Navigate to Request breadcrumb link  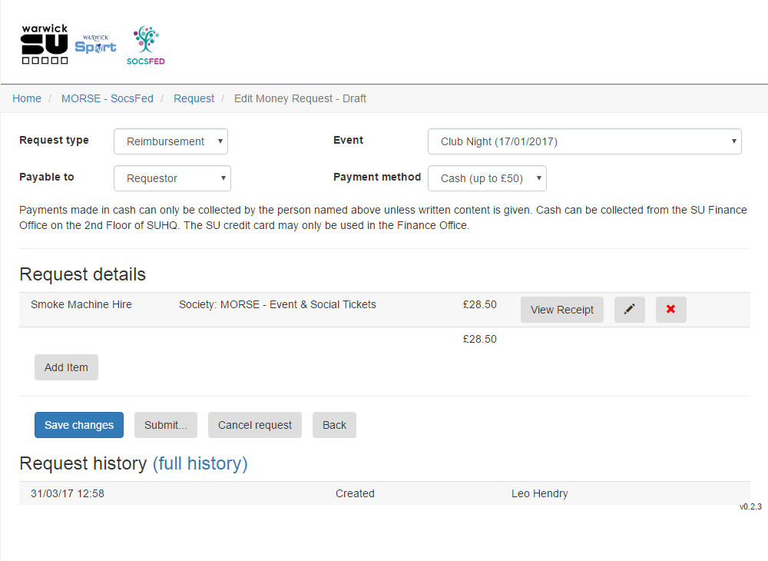click(194, 98)
